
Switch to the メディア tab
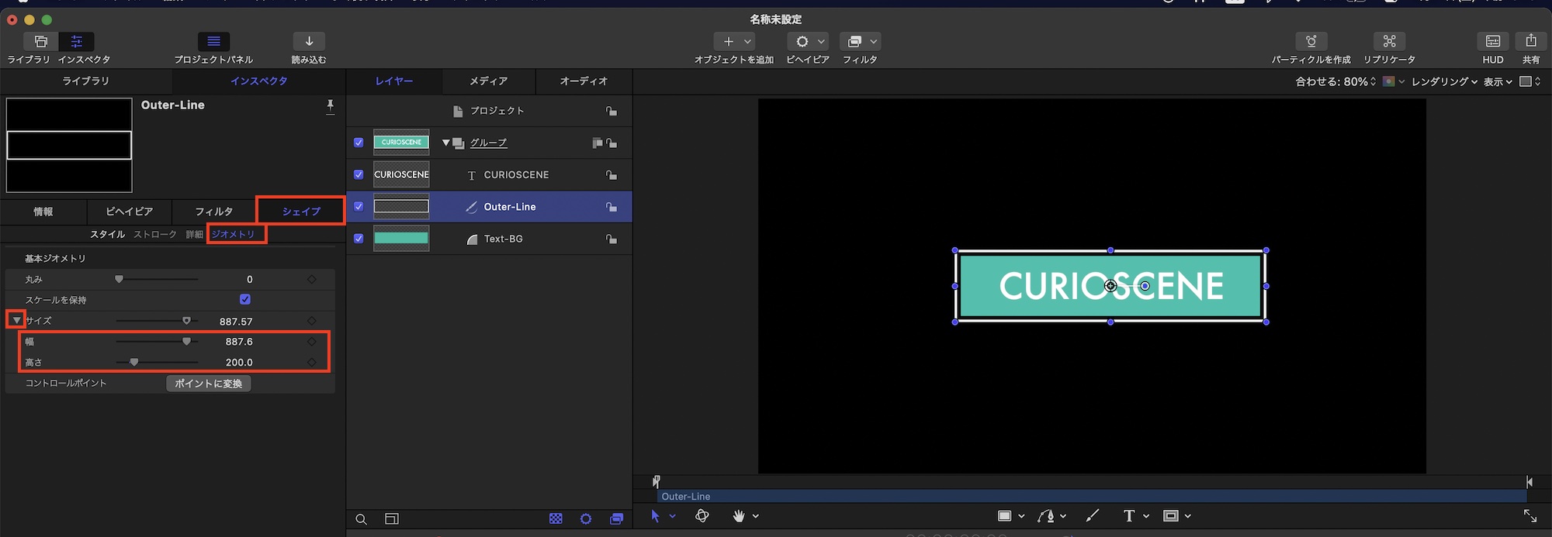[x=488, y=81]
